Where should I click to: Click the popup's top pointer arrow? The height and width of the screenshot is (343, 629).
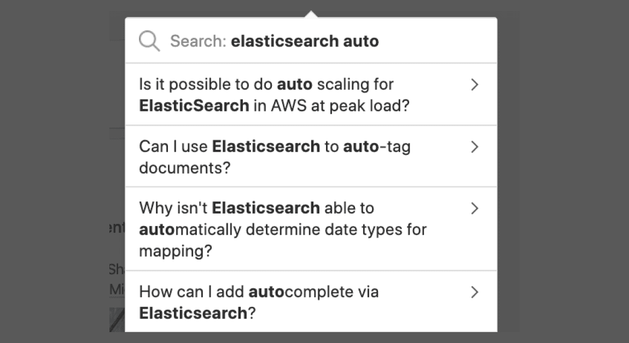pos(311,11)
